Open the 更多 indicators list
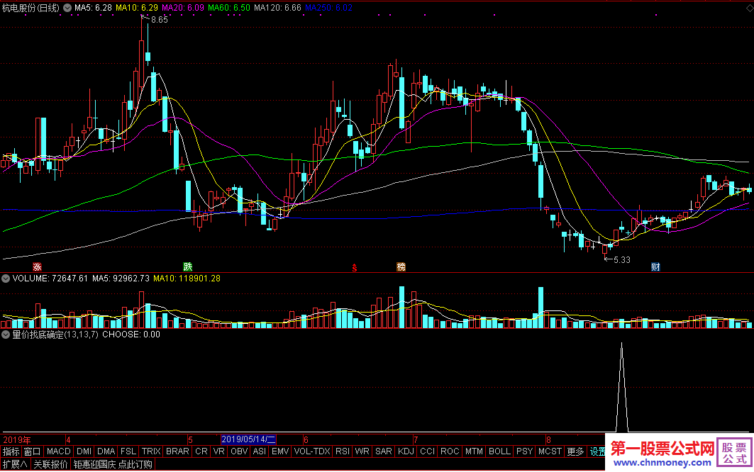The height and width of the screenshot is (472, 754). [575, 451]
